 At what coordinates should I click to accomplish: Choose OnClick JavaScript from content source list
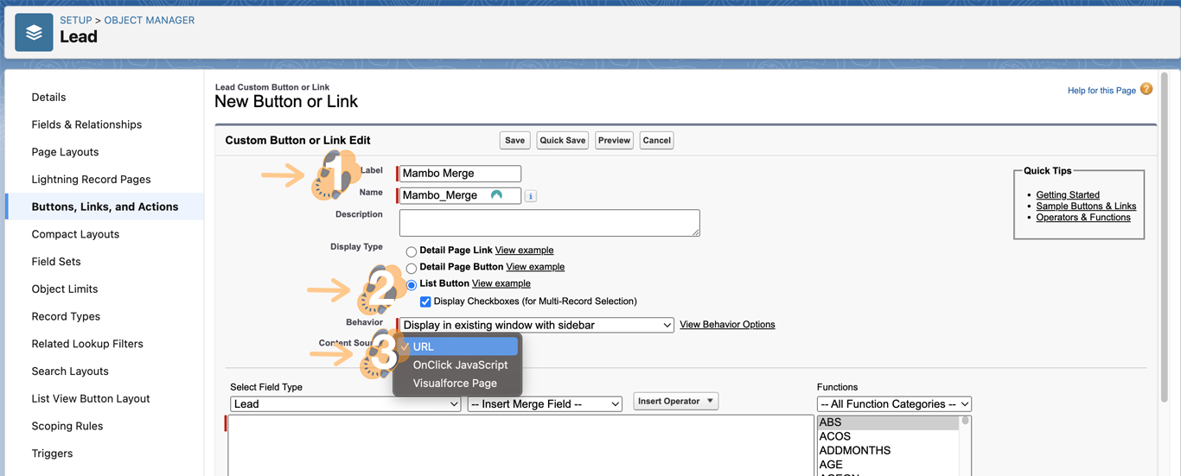pyautogui.click(x=460, y=365)
